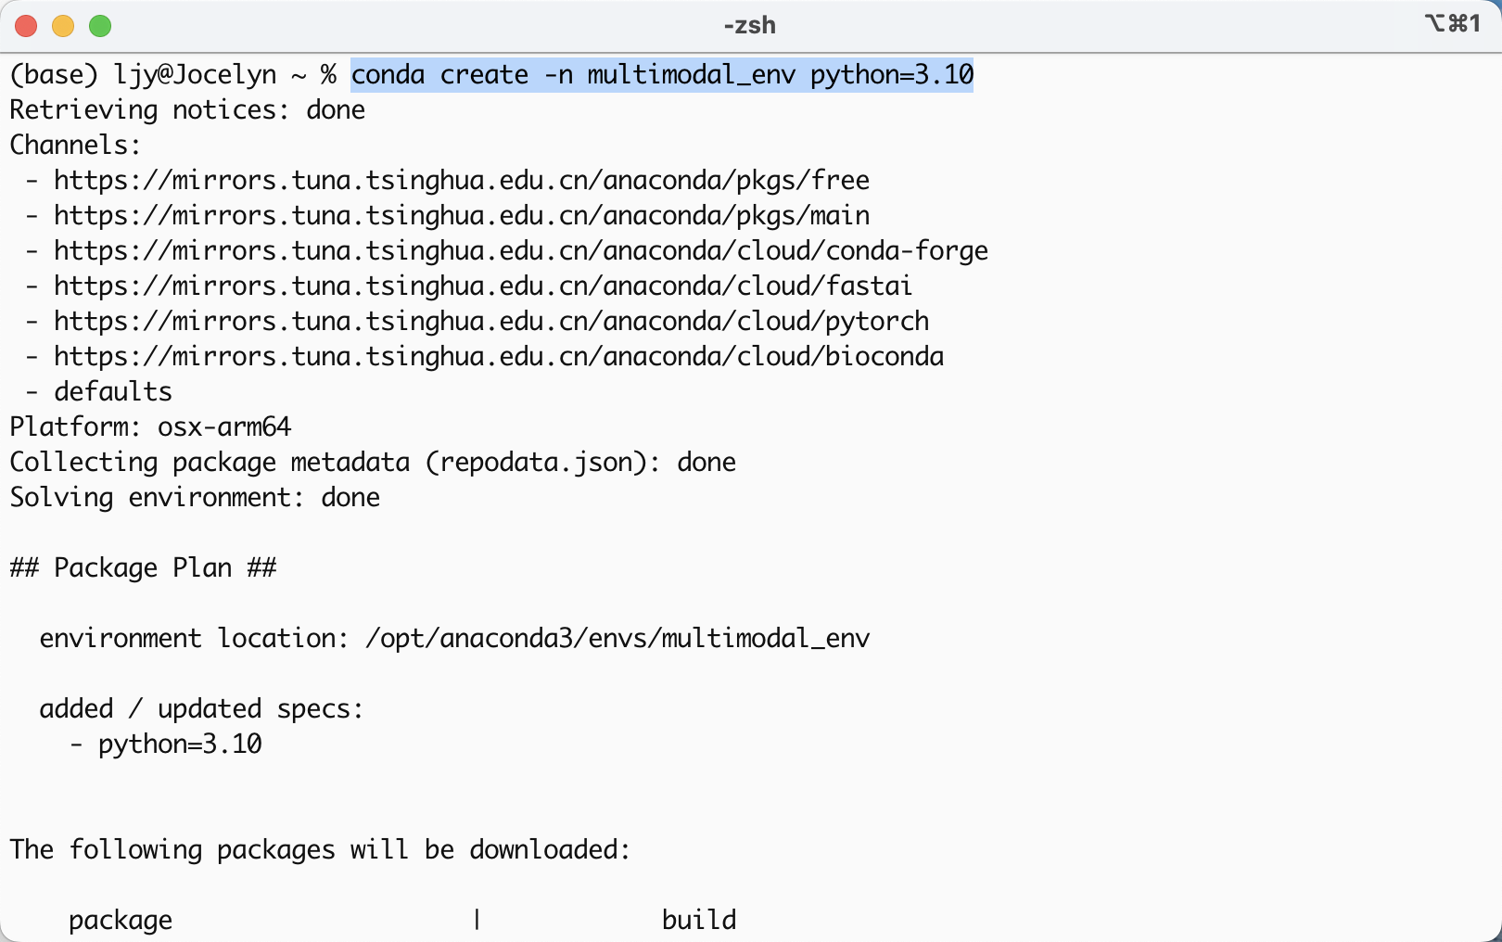
Task: Click the 'Channels:' heading line
Action: pos(75,145)
